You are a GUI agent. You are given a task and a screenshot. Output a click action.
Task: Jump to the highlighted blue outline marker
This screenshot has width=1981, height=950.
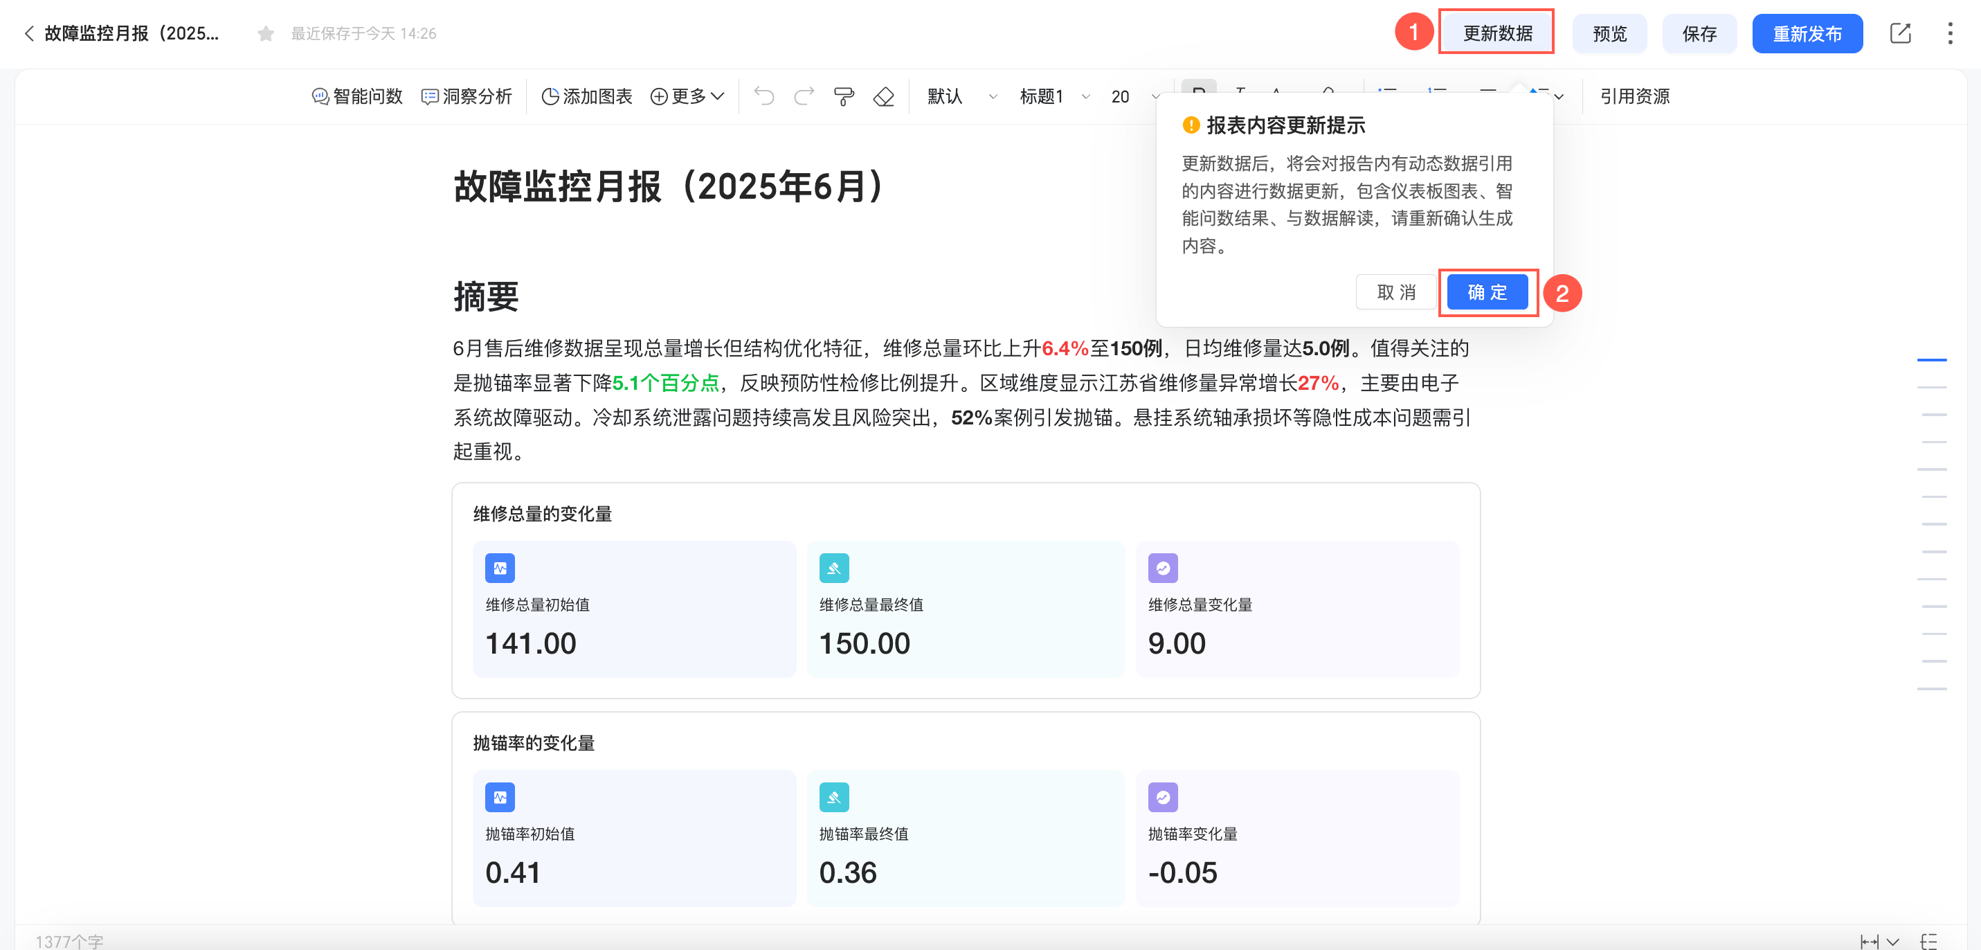click(x=1932, y=359)
